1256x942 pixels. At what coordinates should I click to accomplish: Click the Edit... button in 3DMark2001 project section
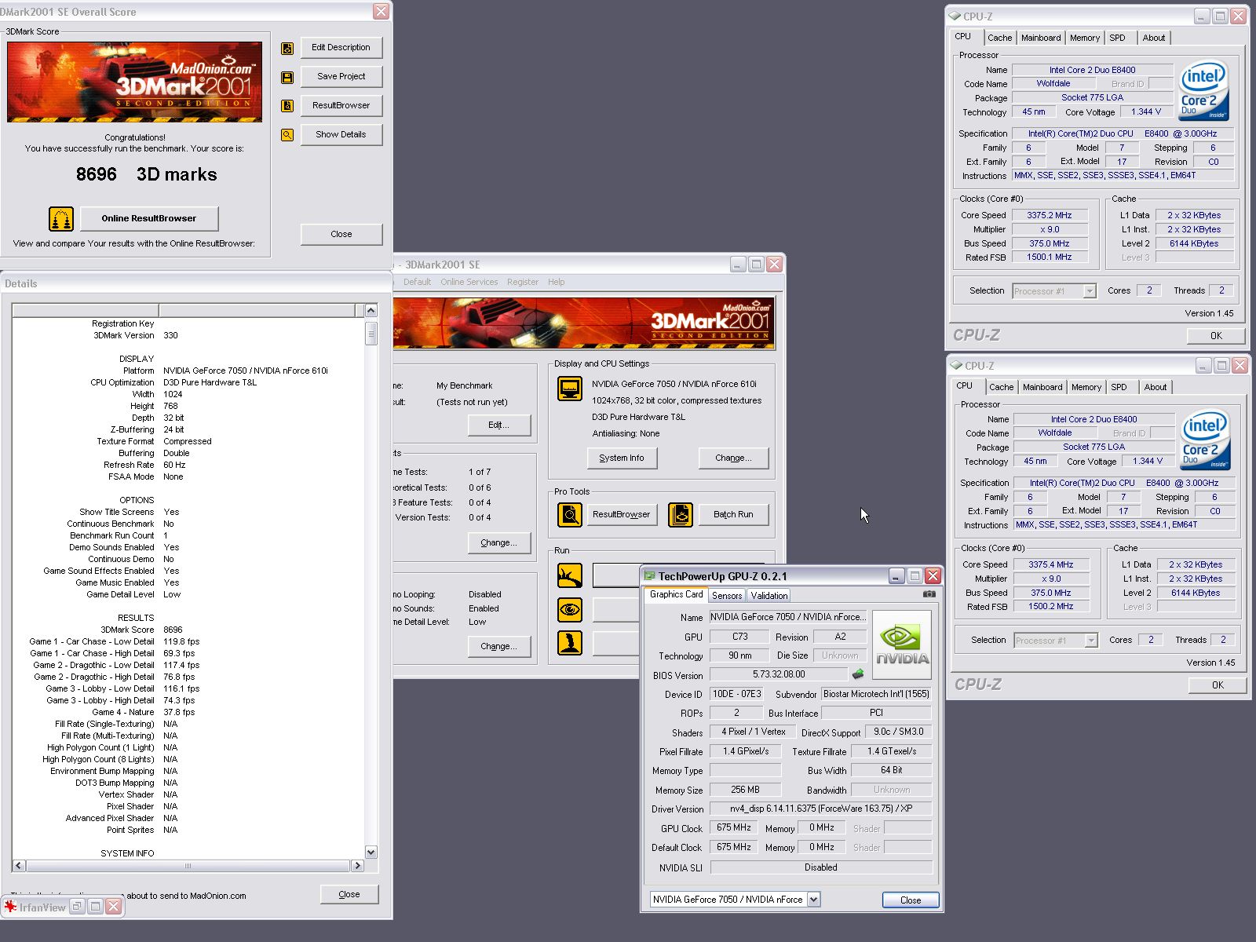click(x=498, y=425)
